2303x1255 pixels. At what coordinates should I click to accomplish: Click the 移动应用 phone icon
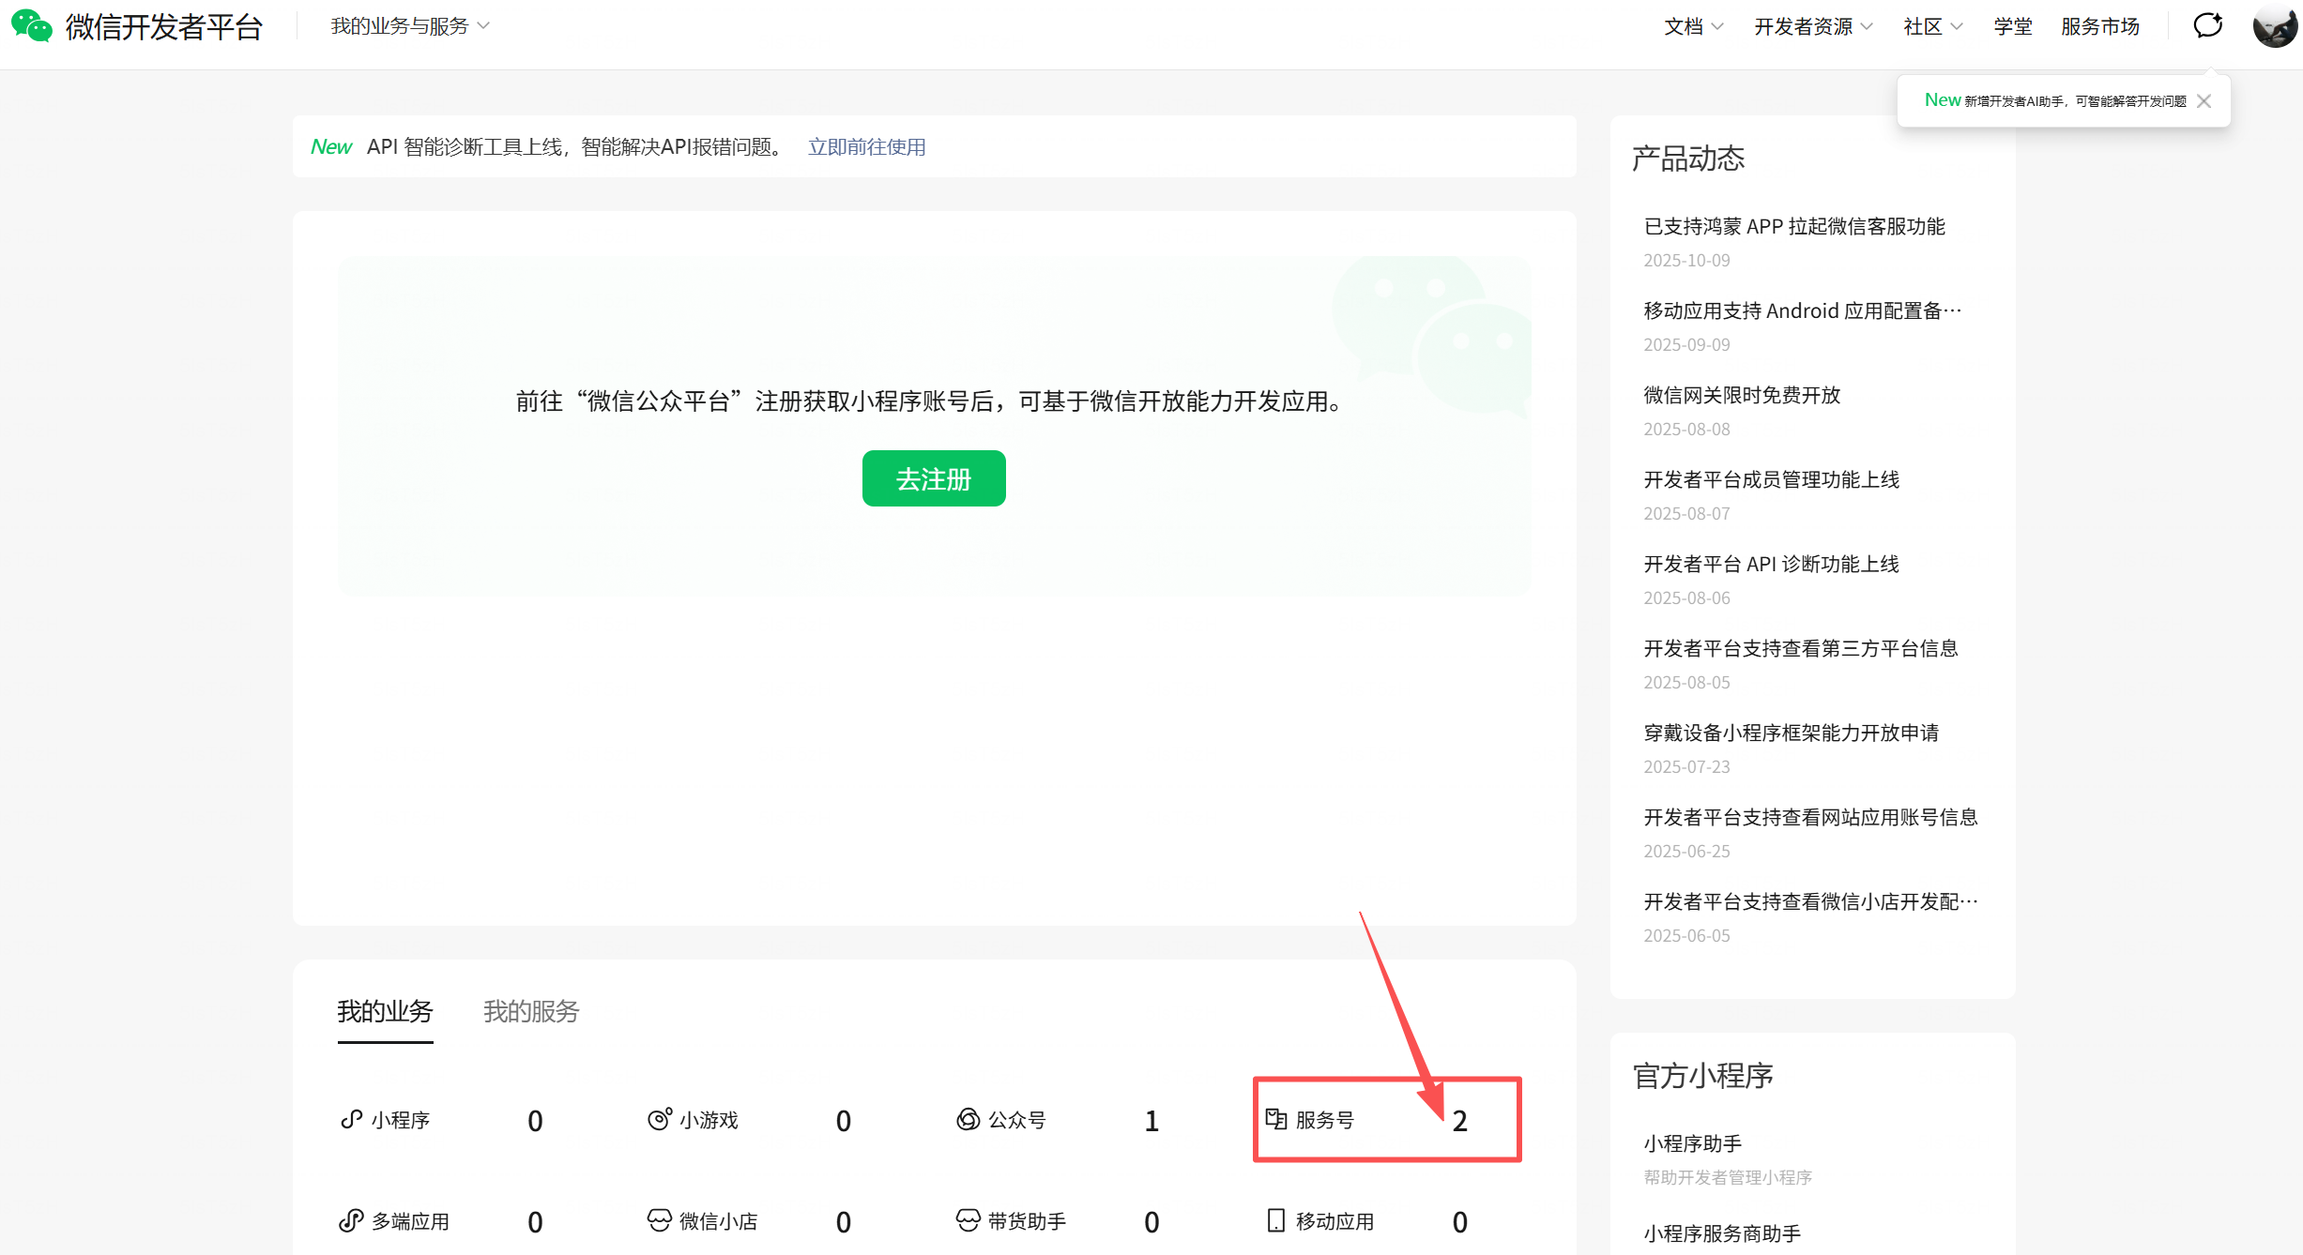click(x=1276, y=1220)
